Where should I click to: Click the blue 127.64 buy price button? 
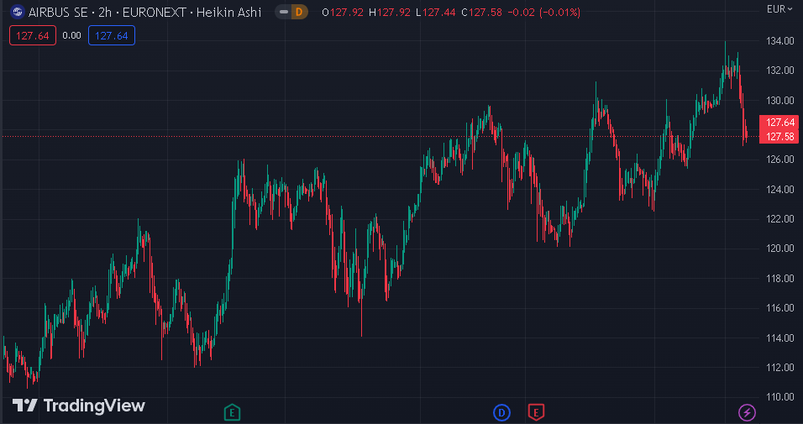[x=112, y=35]
